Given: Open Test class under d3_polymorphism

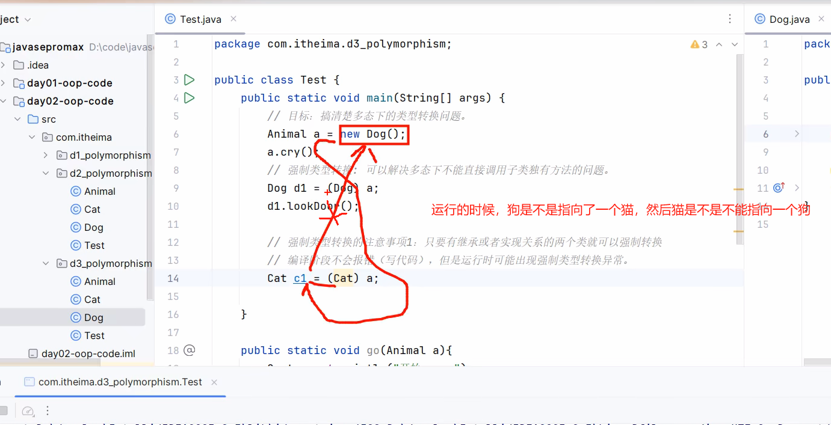Looking at the screenshot, I should pyautogui.click(x=88, y=335).
